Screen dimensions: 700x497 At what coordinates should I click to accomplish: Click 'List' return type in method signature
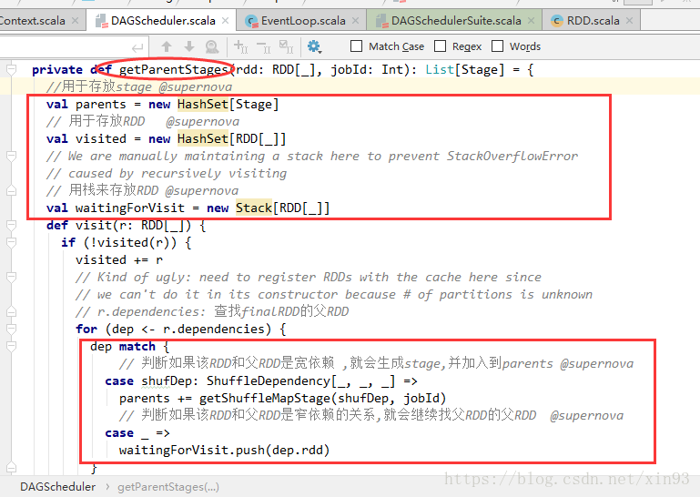(440, 70)
